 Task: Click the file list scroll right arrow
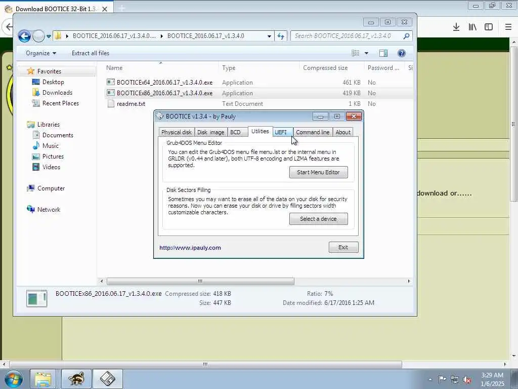409,281
